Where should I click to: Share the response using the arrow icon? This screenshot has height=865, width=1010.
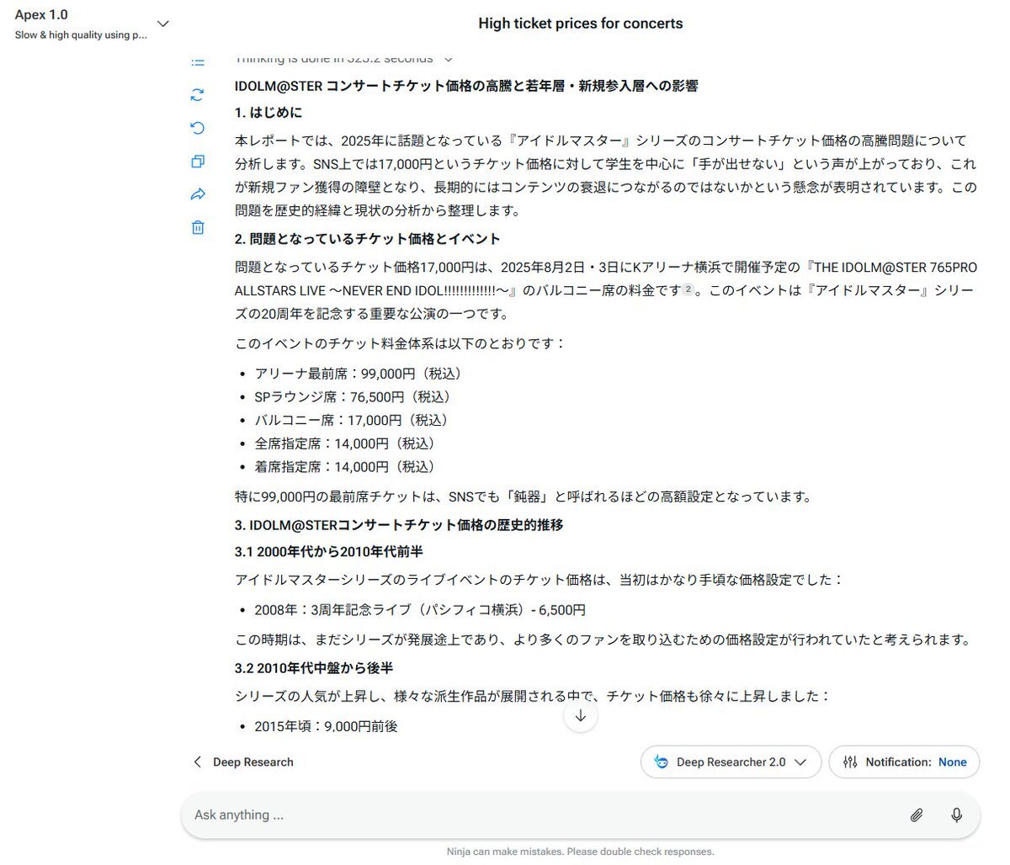[198, 194]
